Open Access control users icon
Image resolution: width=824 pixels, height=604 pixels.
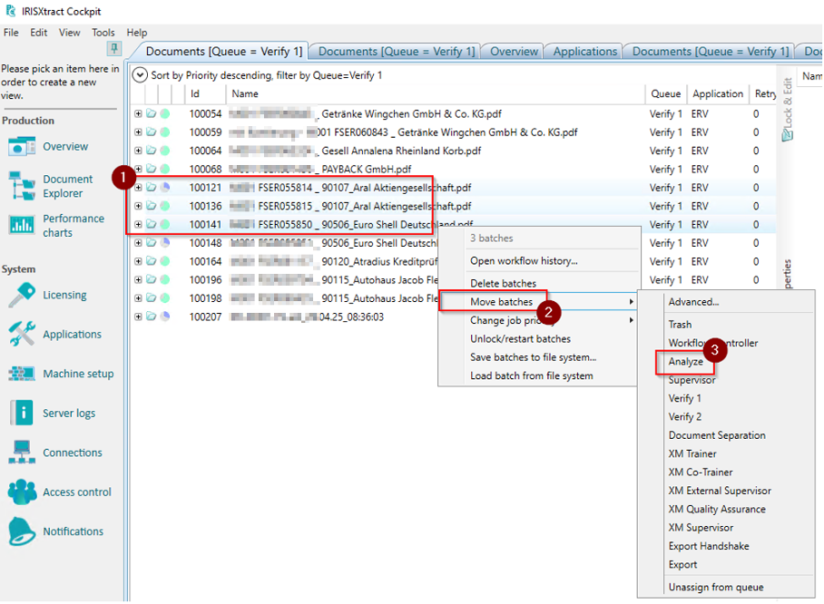coord(22,492)
